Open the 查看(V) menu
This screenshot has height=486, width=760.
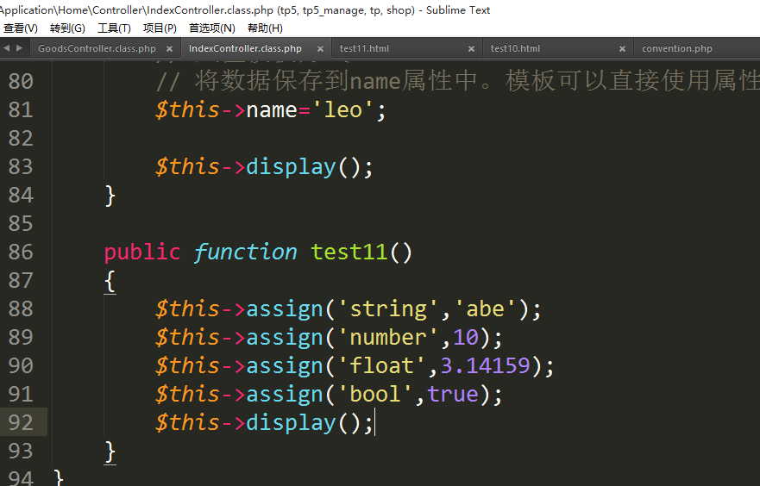tap(21, 28)
